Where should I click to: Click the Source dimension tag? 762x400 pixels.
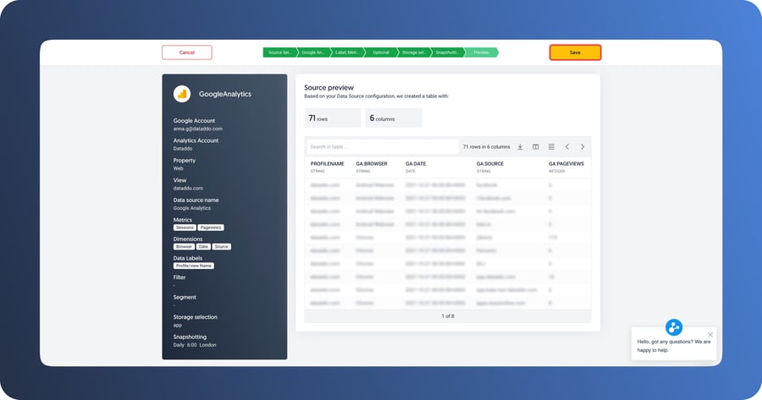pyautogui.click(x=222, y=247)
